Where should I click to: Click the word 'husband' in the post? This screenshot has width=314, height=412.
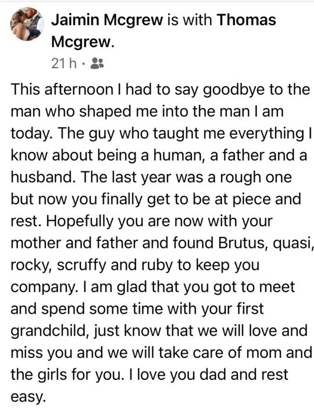click(x=41, y=177)
